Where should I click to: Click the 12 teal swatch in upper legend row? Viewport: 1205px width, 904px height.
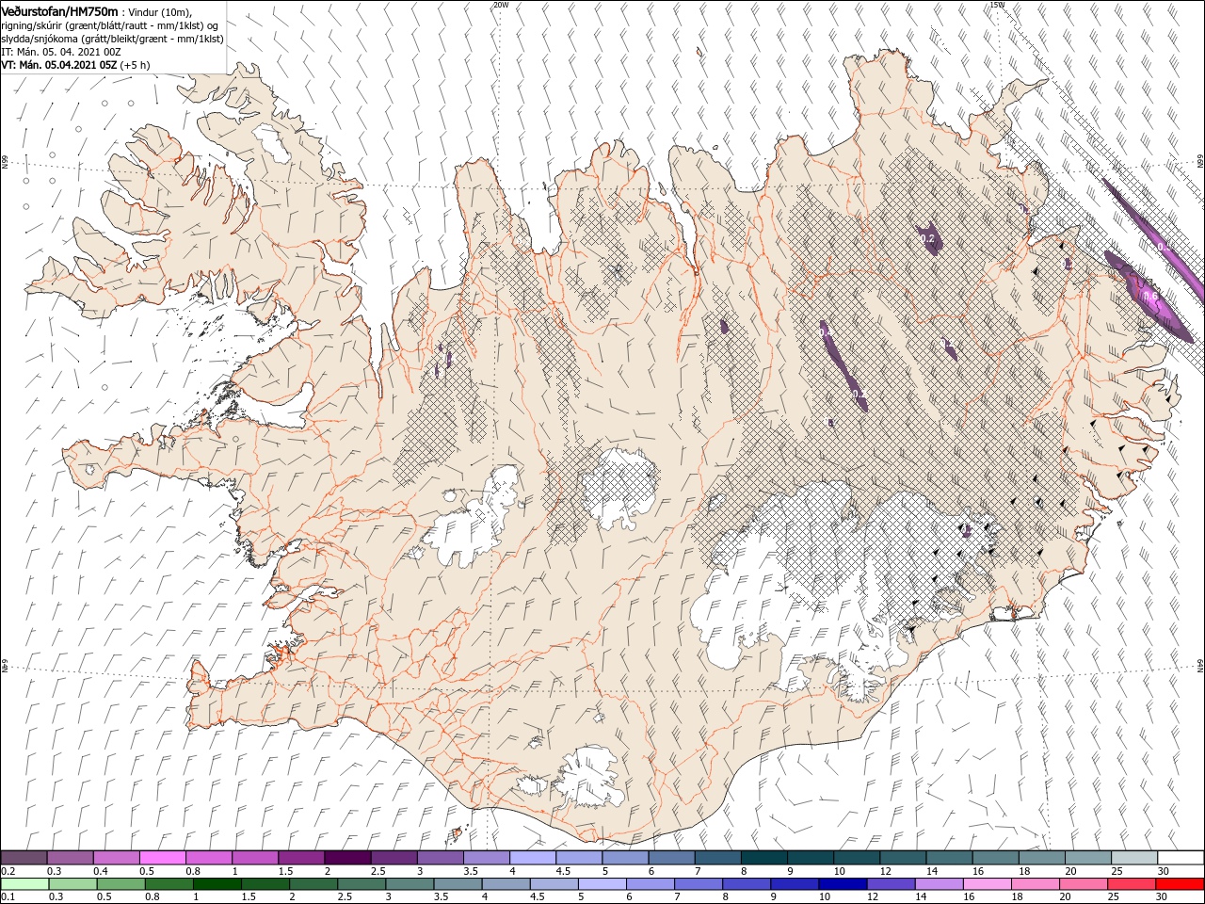(x=903, y=858)
